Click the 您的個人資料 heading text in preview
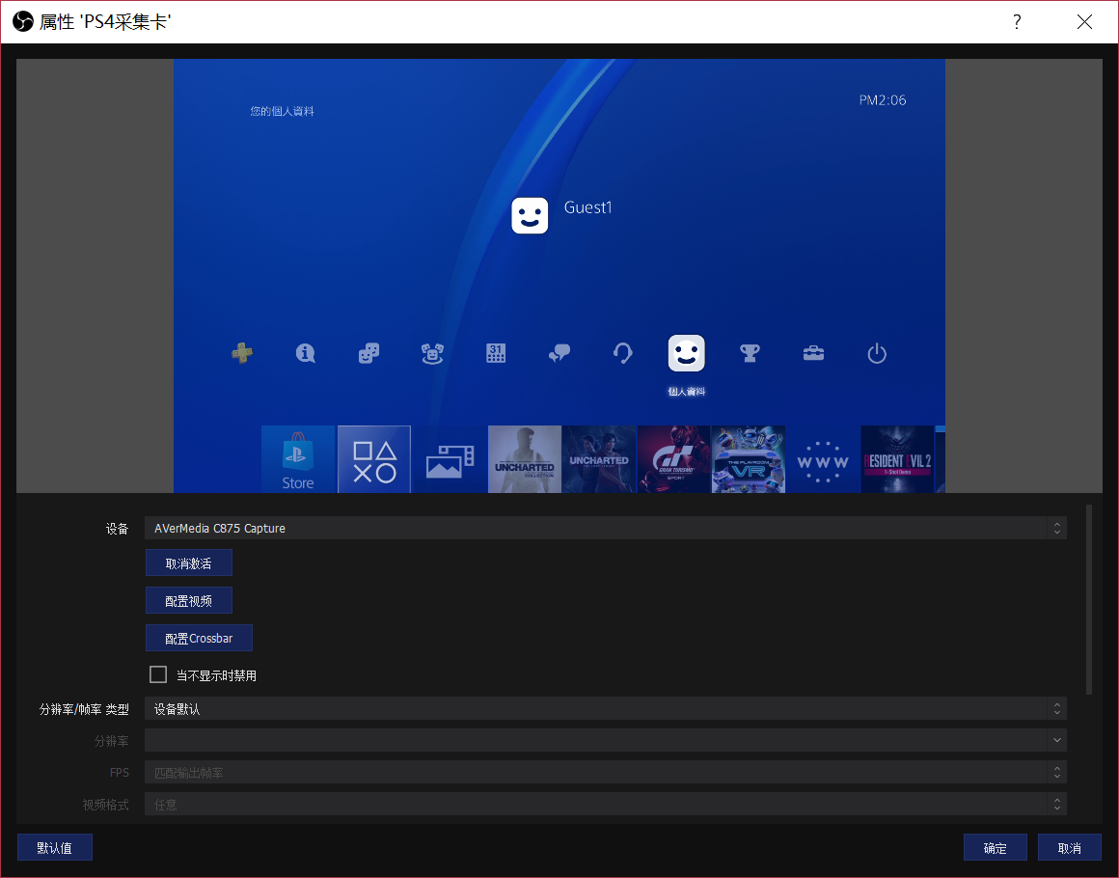Image resolution: width=1119 pixels, height=878 pixels. (x=282, y=111)
